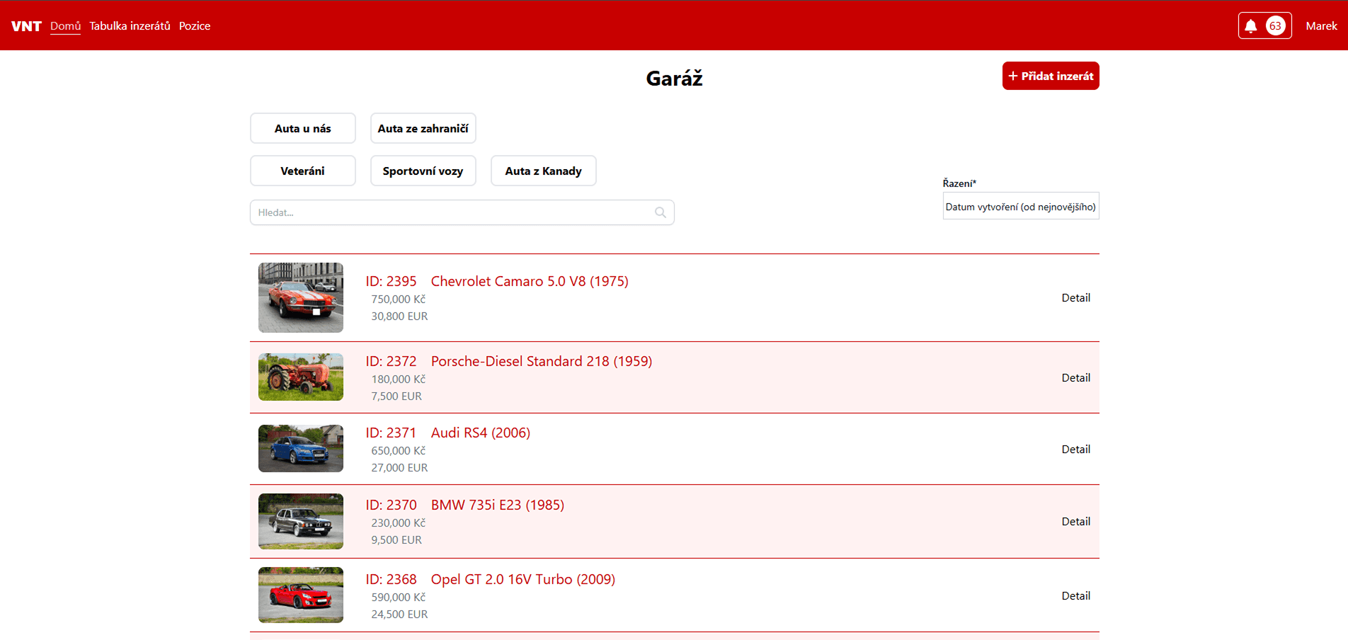Image resolution: width=1348 pixels, height=640 pixels.
Task: Click the 7,500 EUR price
Action: pos(396,396)
